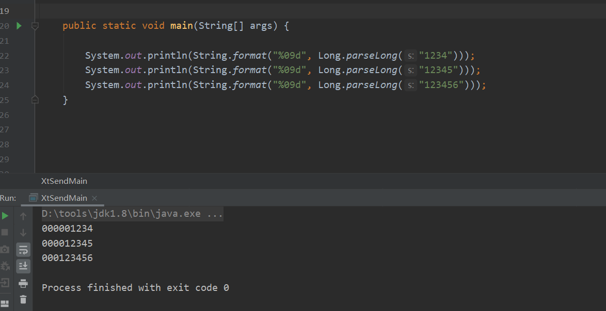Click 'Process finished with exit code 0'
Viewport: 606px width, 311px height.
coord(135,287)
